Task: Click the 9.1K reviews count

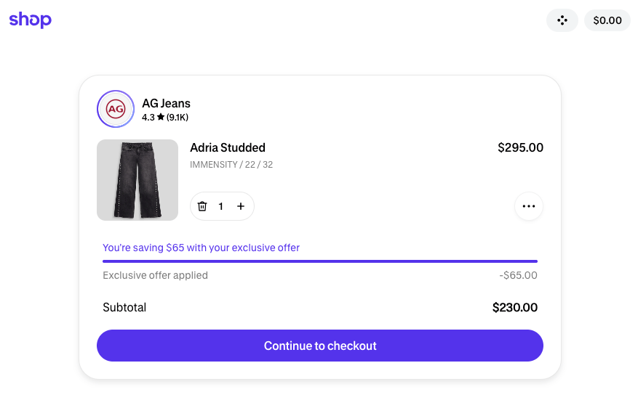Action: [x=178, y=117]
